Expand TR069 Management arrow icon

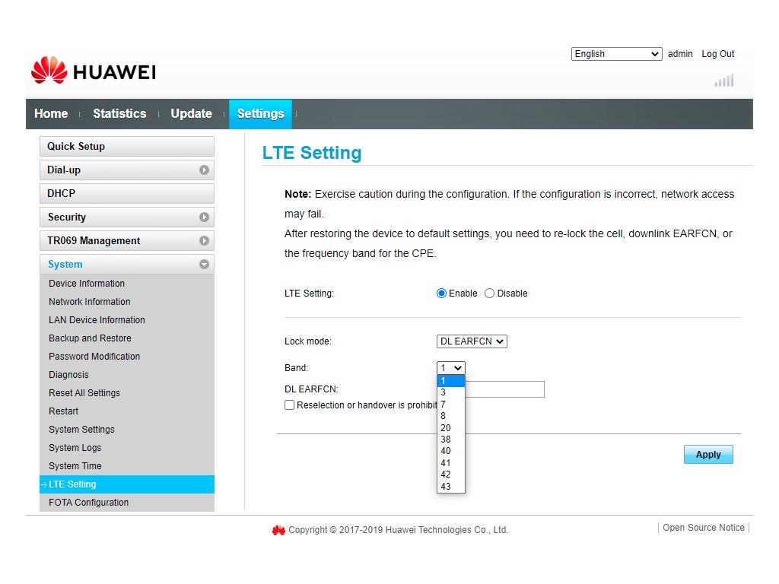point(204,241)
